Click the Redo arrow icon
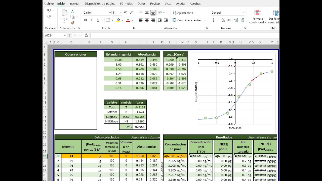The height and width of the screenshot is (181, 322). (x=49, y=17)
